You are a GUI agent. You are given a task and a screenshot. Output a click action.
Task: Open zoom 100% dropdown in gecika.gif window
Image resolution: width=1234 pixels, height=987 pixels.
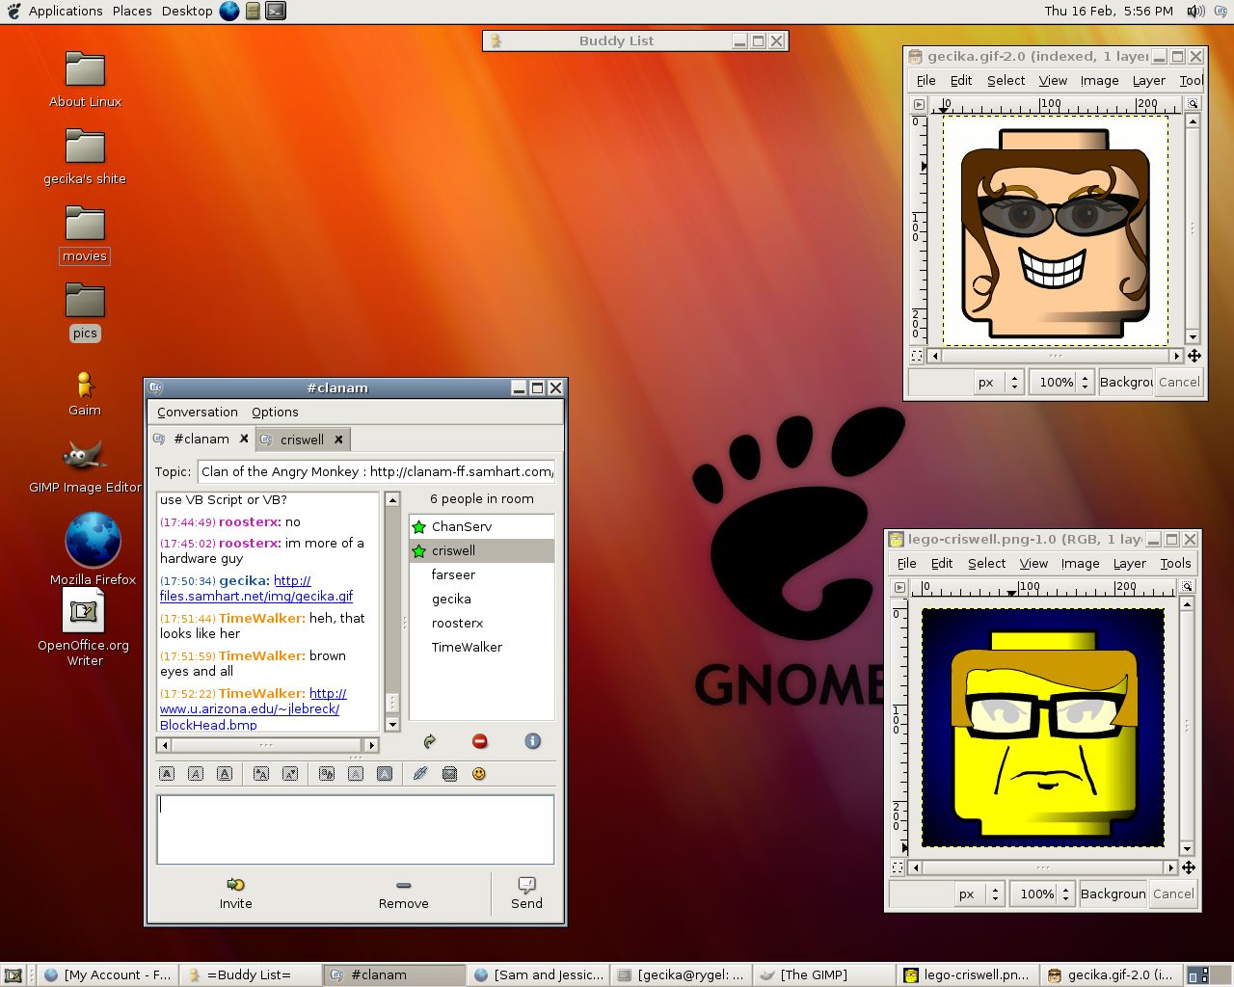(x=1063, y=382)
